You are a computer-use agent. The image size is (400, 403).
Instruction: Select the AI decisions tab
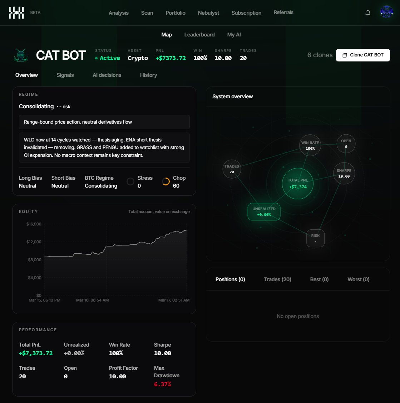[x=107, y=75]
